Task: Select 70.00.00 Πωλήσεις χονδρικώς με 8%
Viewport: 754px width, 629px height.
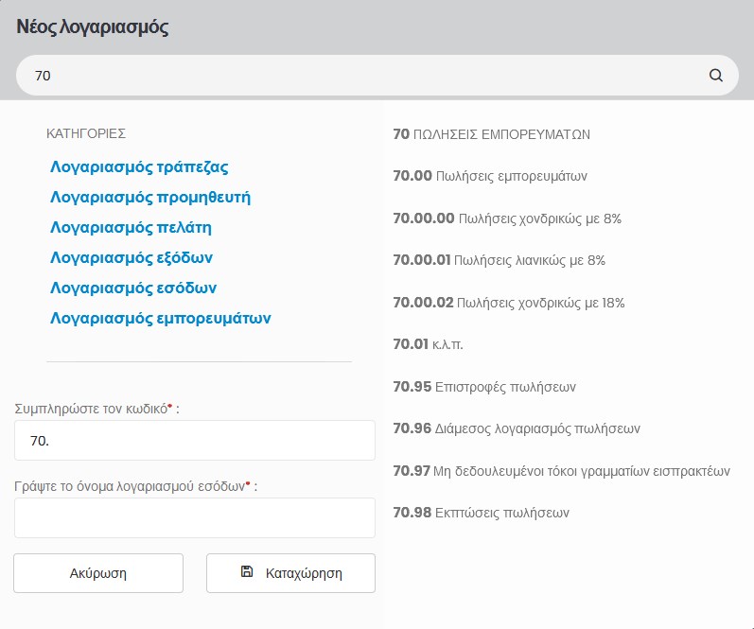Action: [506, 218]
